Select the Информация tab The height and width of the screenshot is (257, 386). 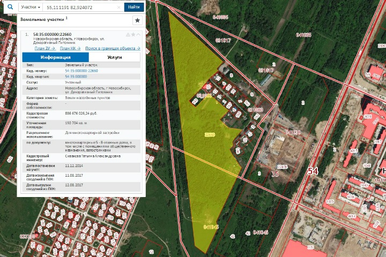55,57
